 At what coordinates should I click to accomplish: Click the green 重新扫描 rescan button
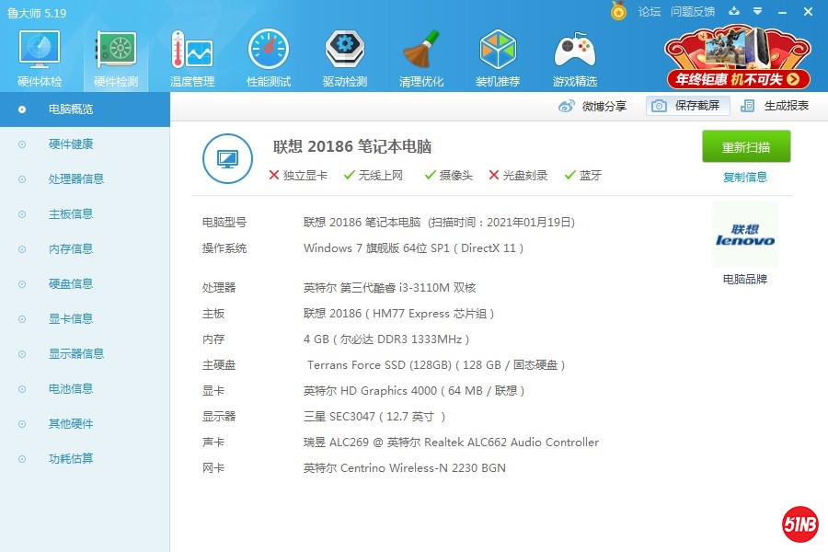[x=746, y=147]
